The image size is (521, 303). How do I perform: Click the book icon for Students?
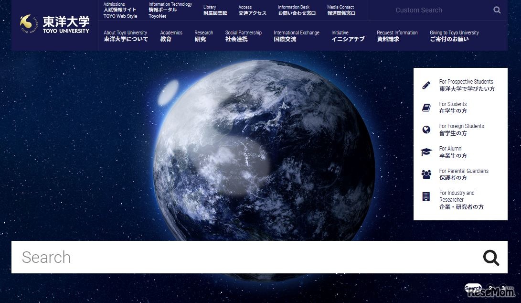coord(426,108)
